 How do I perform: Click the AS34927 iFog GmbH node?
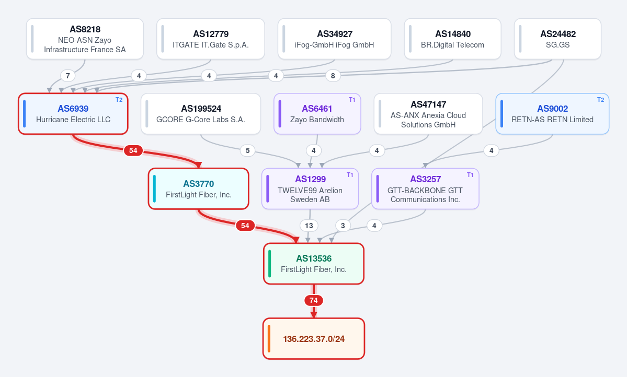click(x=335, y=39)
